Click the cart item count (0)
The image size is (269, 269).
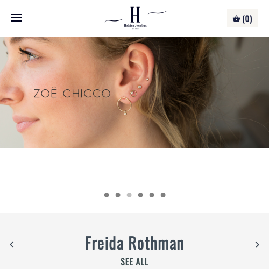247,19
